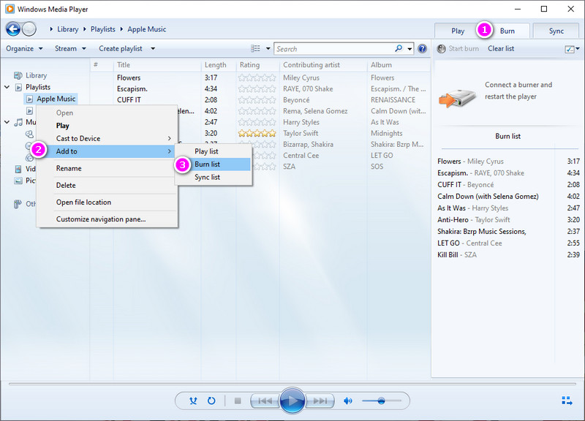Click the Apple Music breadcrumb link
585x421 pixels.
click(147, 29)
